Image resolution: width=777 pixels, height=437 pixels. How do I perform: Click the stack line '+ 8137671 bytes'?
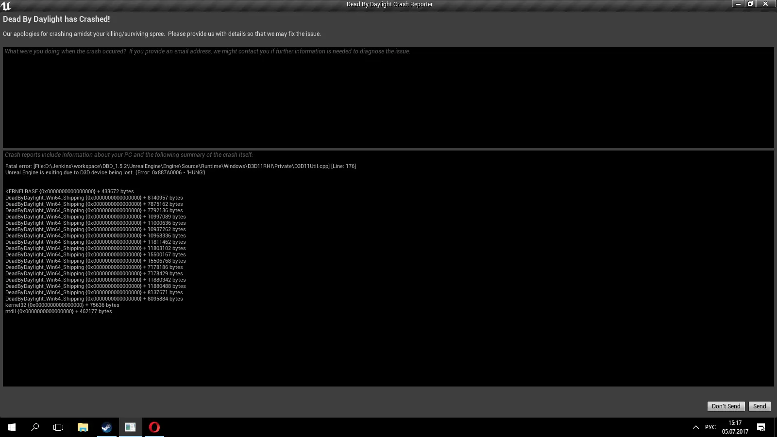click(x=94, y=292)
